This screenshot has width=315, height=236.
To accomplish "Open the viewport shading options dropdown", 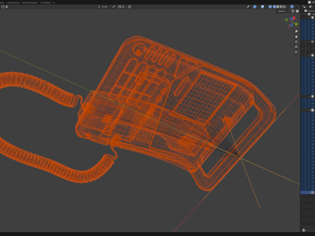I will pyautogui.click(x=287, y=7).
